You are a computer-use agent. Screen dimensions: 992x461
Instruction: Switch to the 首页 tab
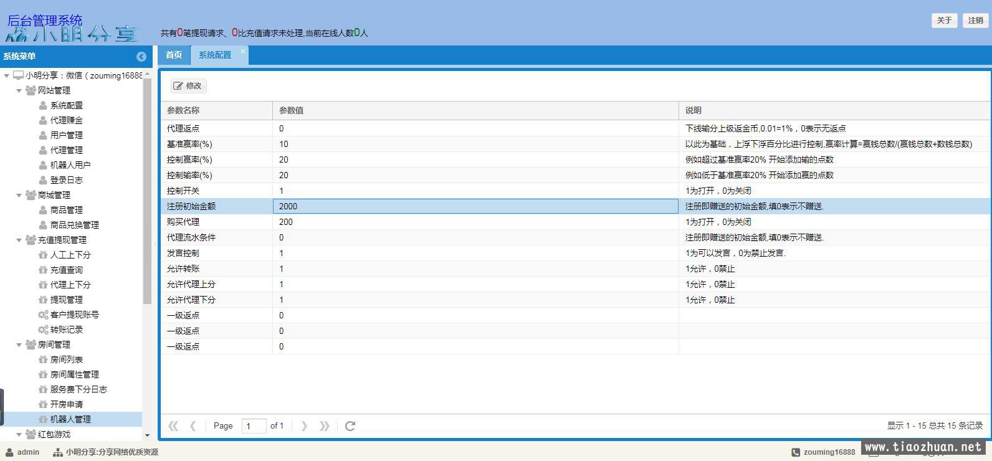174,55
